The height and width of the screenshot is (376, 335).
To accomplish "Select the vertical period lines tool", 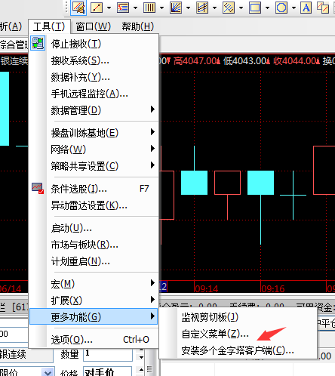I will pos(149,8).
